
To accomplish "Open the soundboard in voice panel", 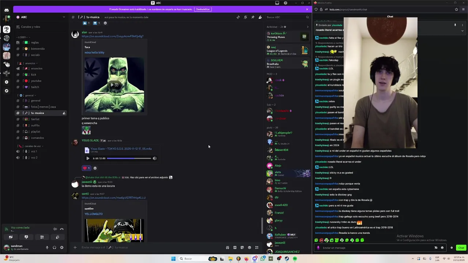I will tap(58, 237).
